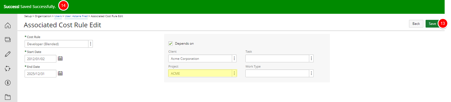Image resolution: width=451 pixels, height=102 pixels.
Task: Open the circular arrows sync icon in sidebar
Action: [8, 68]
